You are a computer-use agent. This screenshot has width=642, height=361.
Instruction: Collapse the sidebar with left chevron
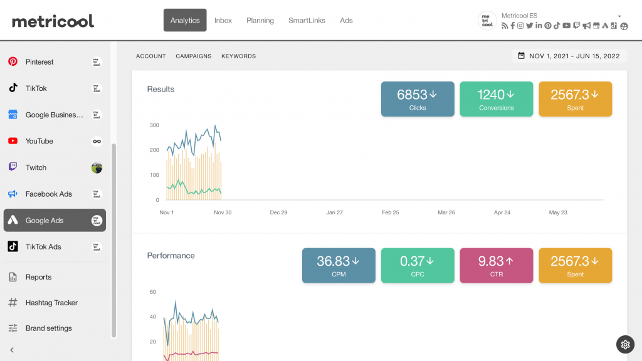pyautogui.click(x=12, y=350)
